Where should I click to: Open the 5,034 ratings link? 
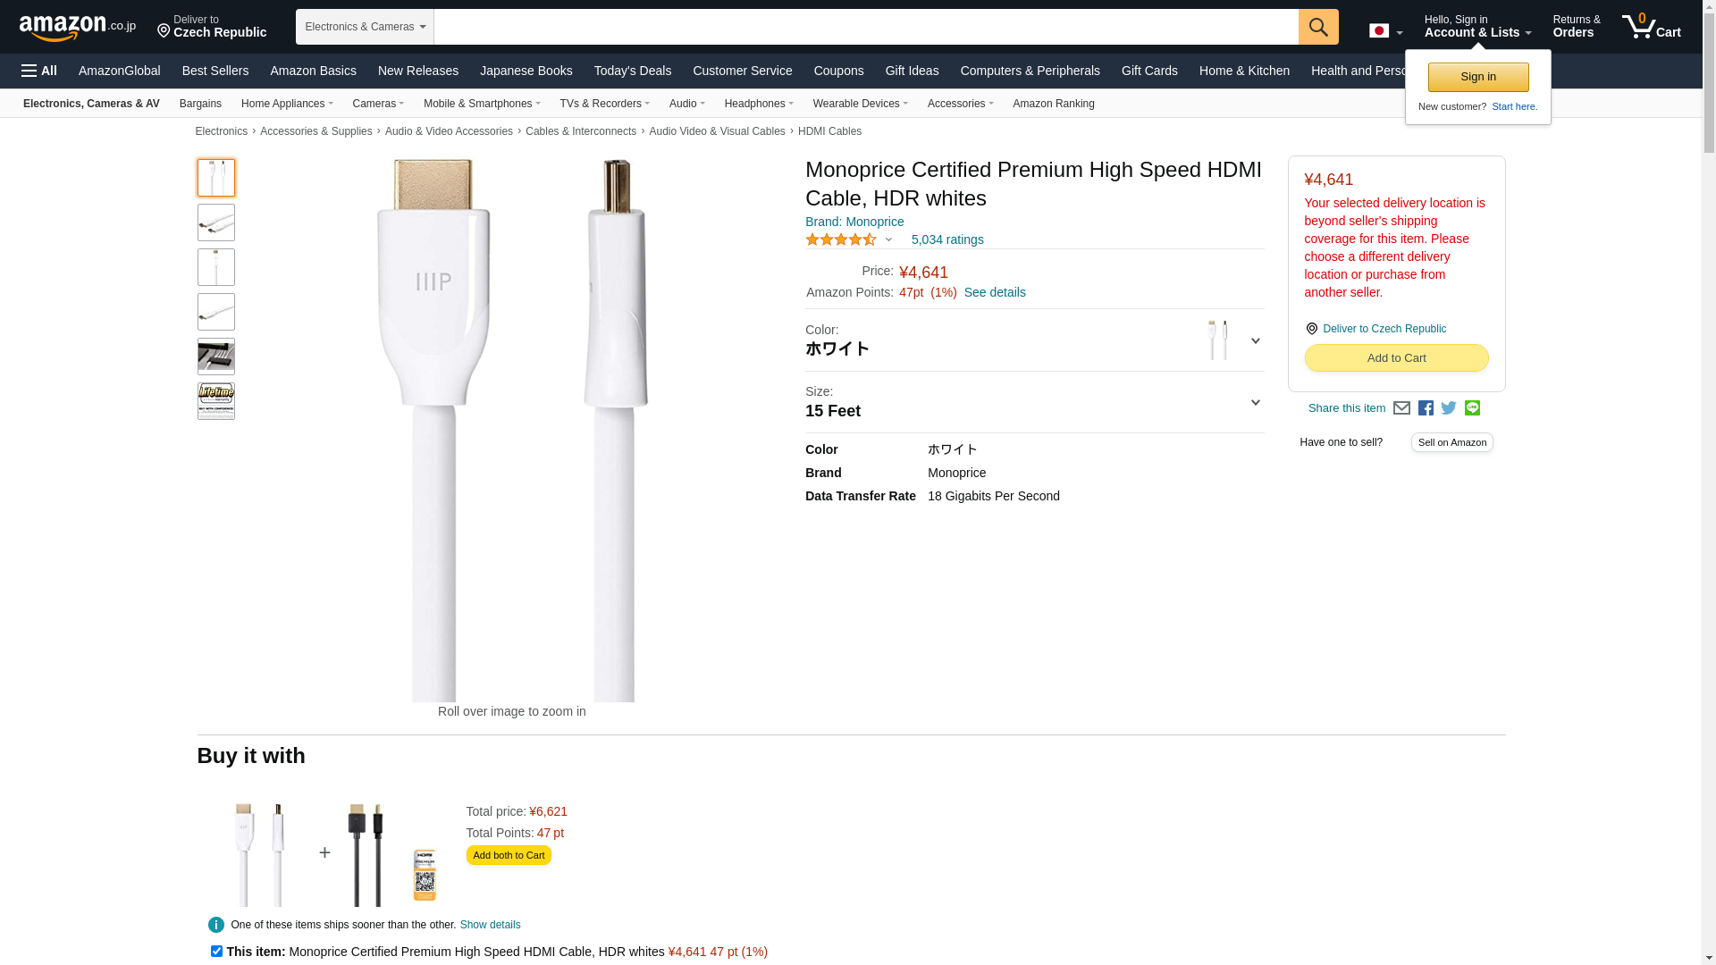(x=947, y=239)
